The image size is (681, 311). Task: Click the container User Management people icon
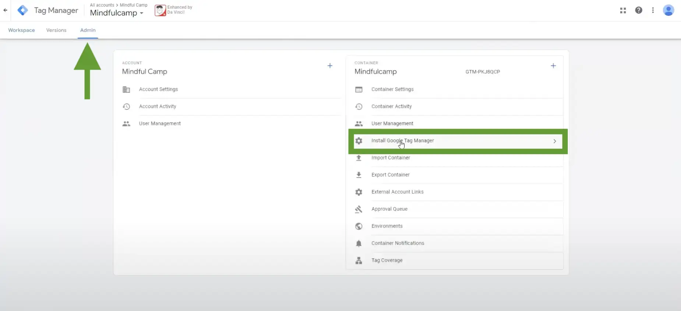tap(359, 124)
